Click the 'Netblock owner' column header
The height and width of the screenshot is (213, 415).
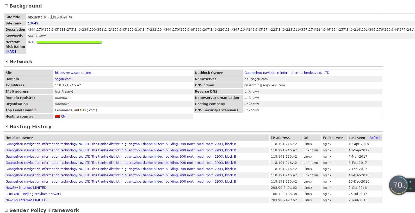[x=19, y=138]
